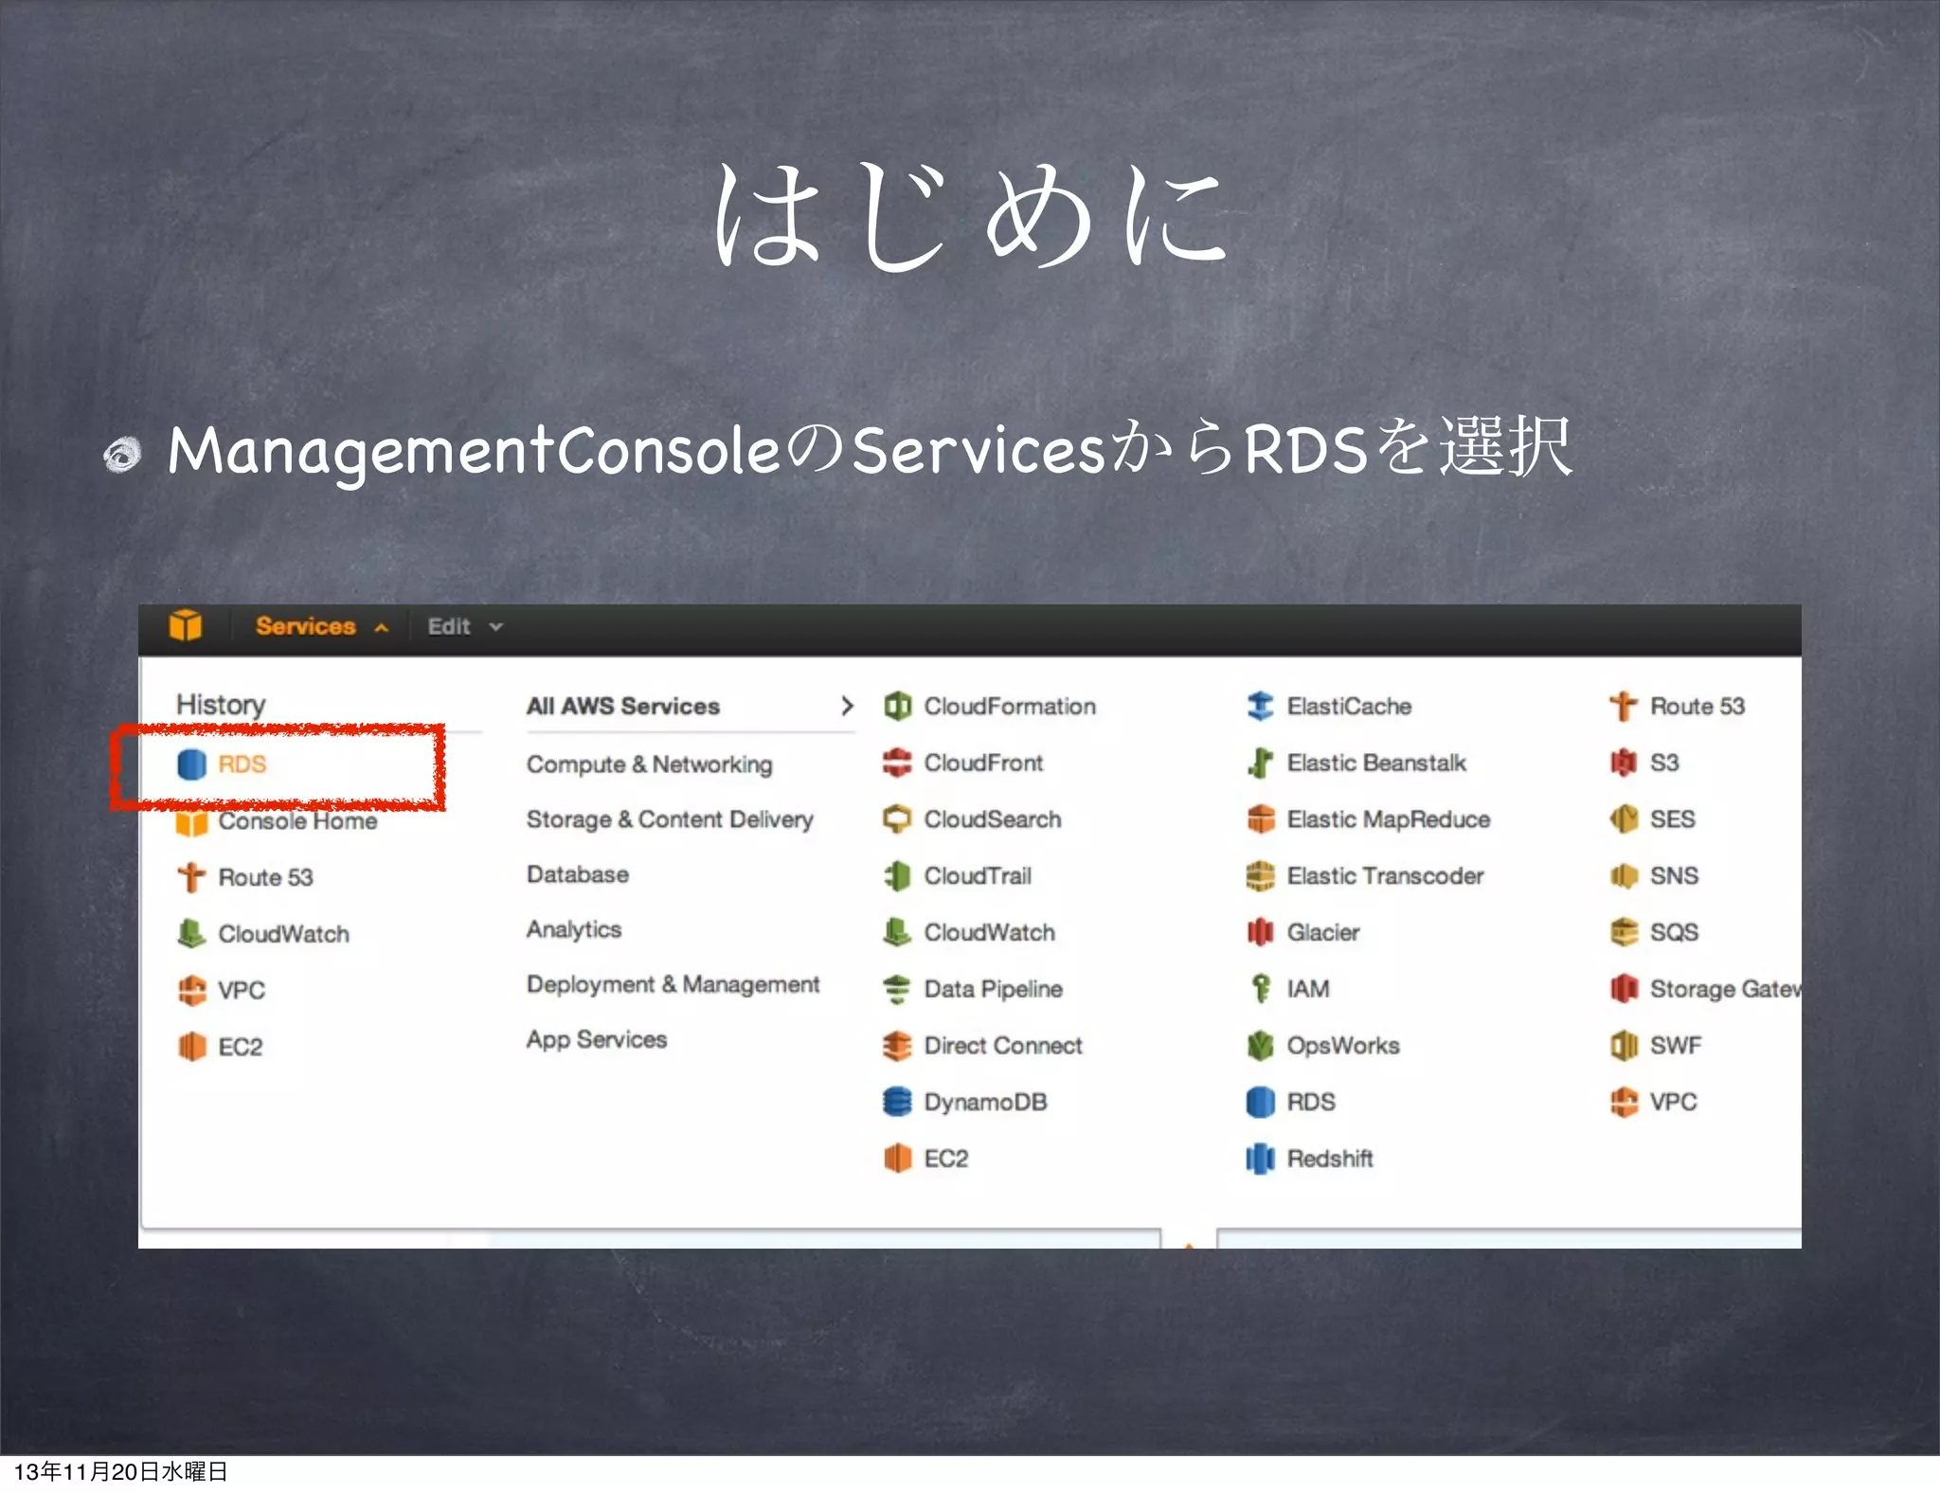Screen dimensions: 1940x1493
Task: Select Compute & Networking category
Action: (x=650, y=764)
